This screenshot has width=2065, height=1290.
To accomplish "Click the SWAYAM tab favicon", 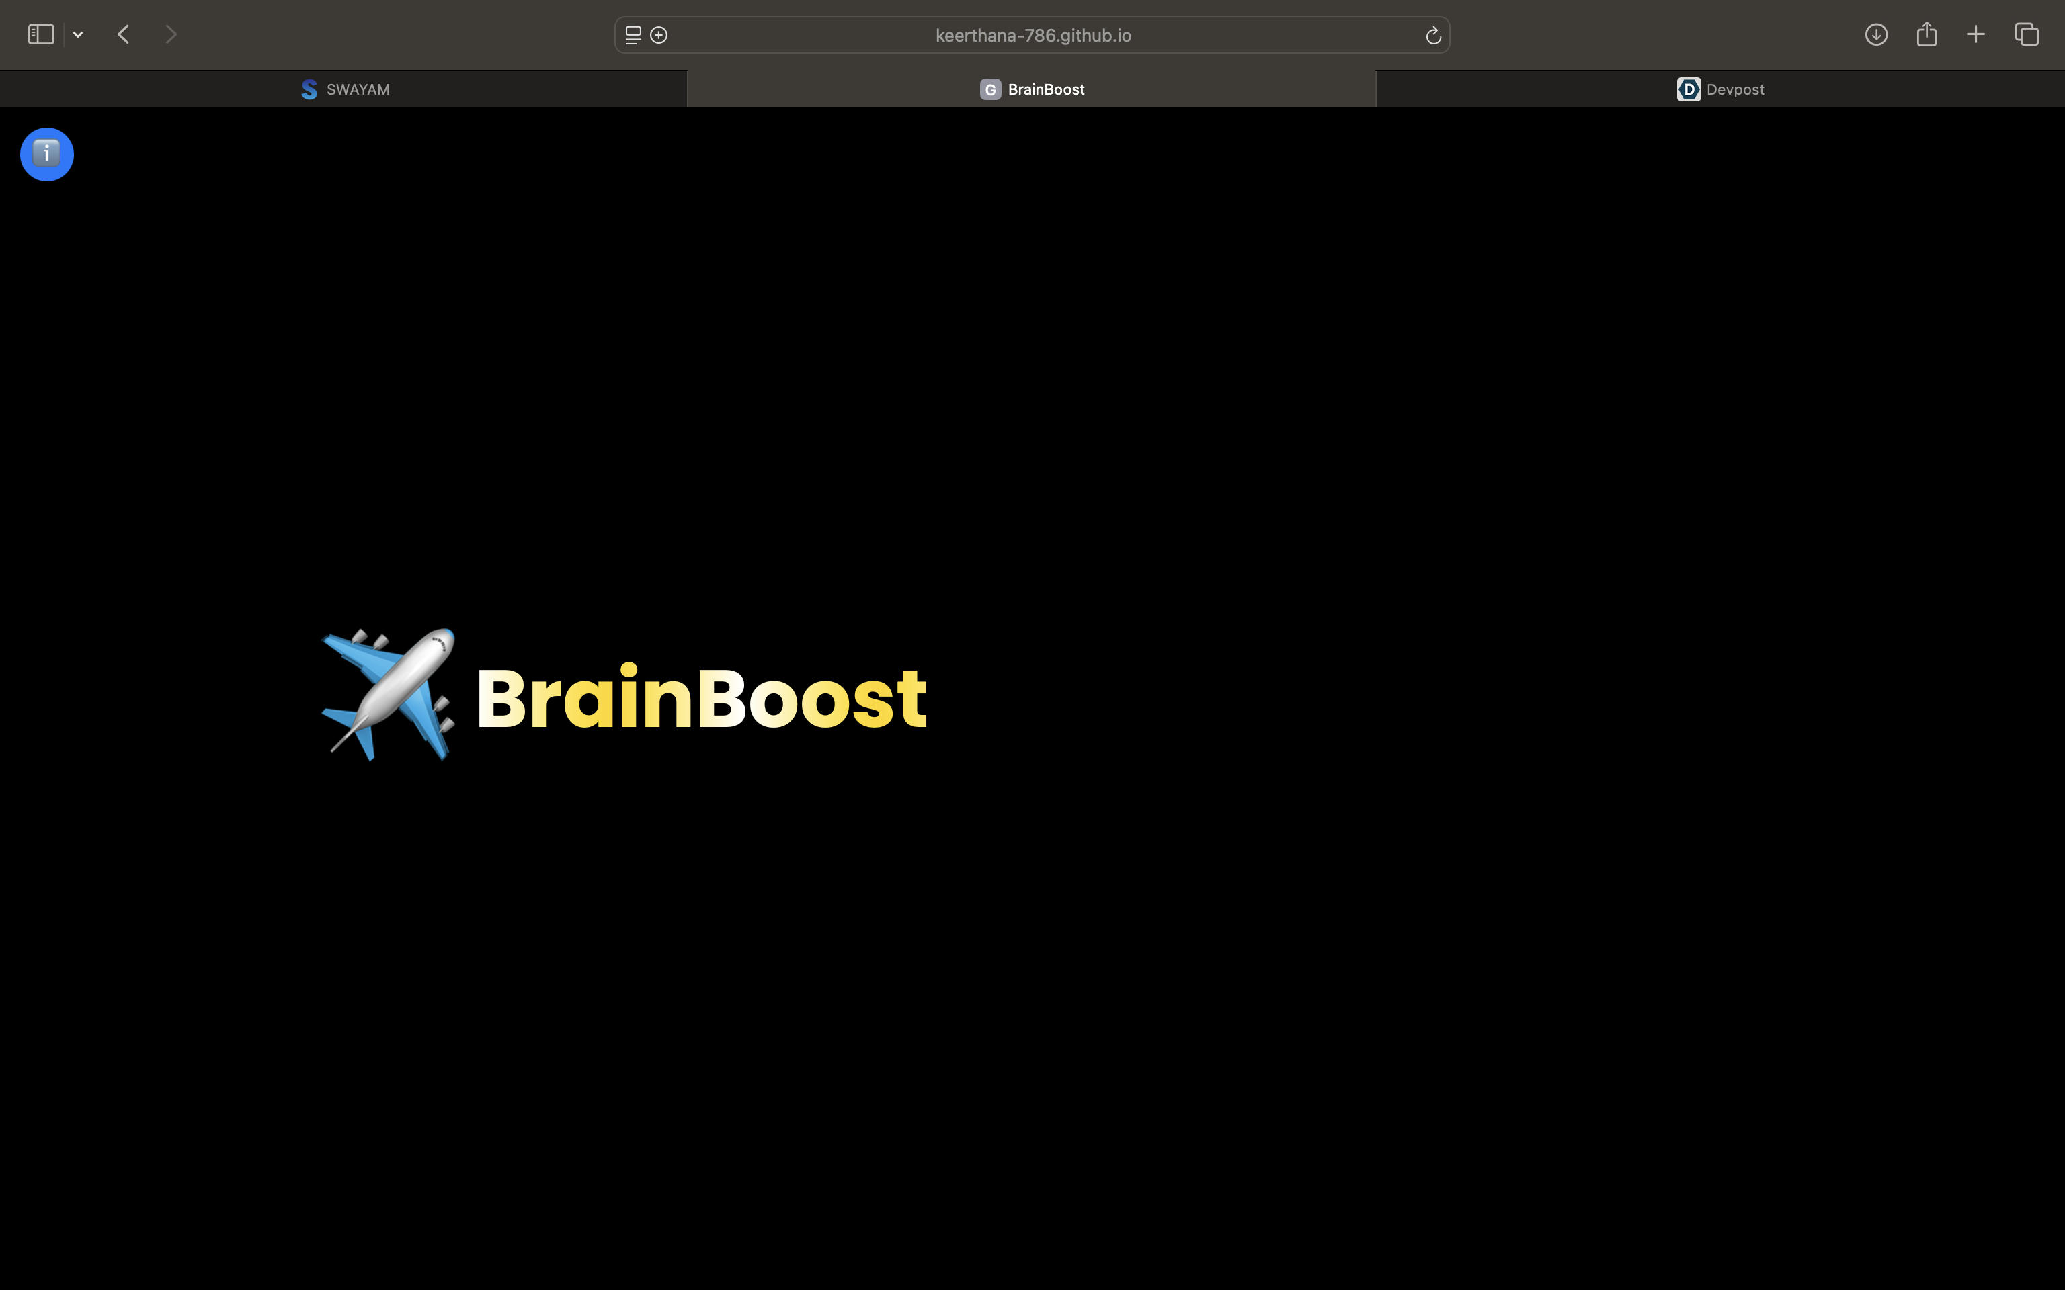I will (x=310, y=89).
